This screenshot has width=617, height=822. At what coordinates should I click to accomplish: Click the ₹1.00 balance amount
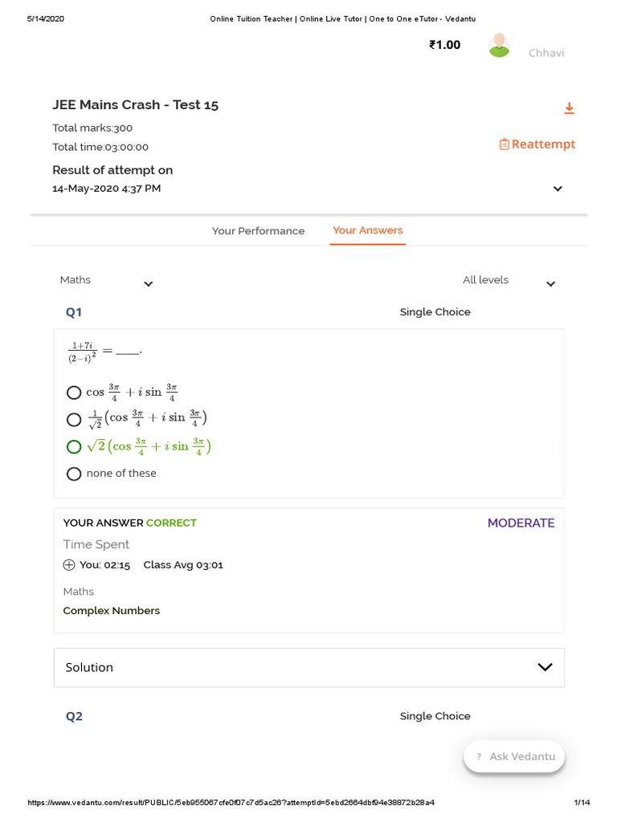click(x=444, y=45)
